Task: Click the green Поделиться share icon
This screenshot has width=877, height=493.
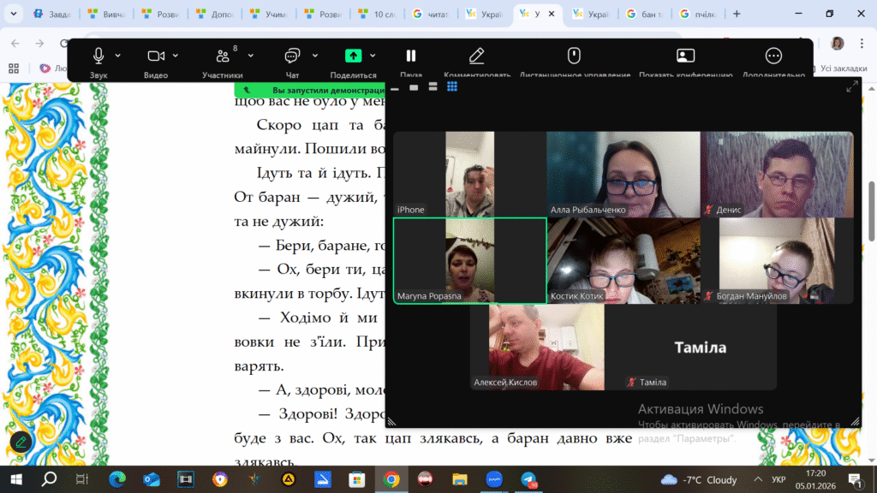Action: (x=353, y=56)
